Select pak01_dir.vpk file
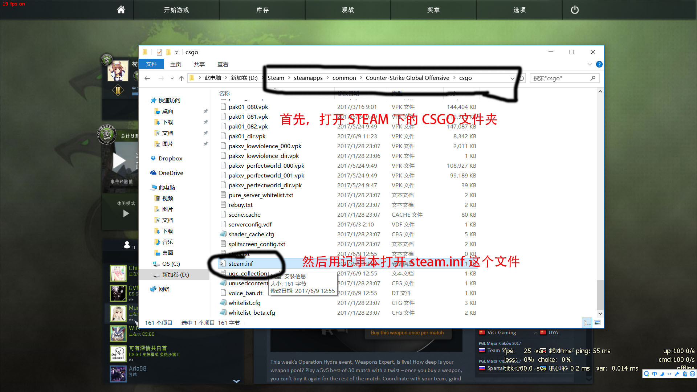This screenshot has height=392, width=697. click(247, 136)
